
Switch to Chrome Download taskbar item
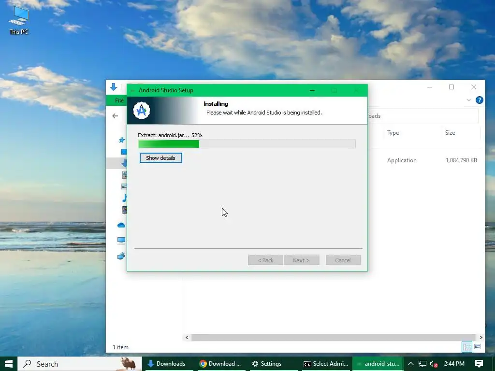pos(221,364)
